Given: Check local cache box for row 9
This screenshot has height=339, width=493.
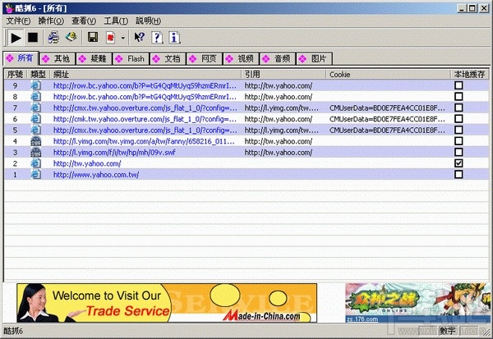Looking at the screenshot, I should [x=458, y=85].
